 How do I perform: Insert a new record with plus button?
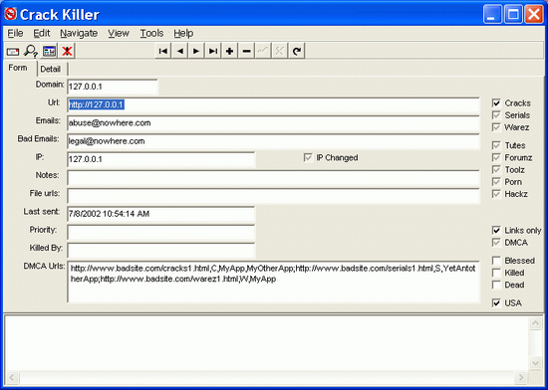pos(229,51)
